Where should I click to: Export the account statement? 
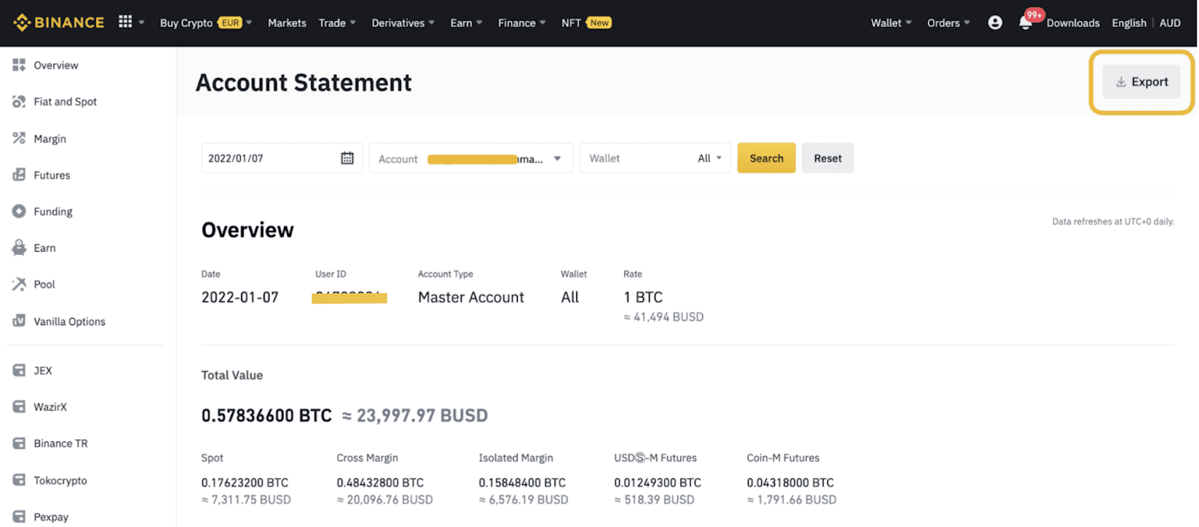tap(1141, 82)
